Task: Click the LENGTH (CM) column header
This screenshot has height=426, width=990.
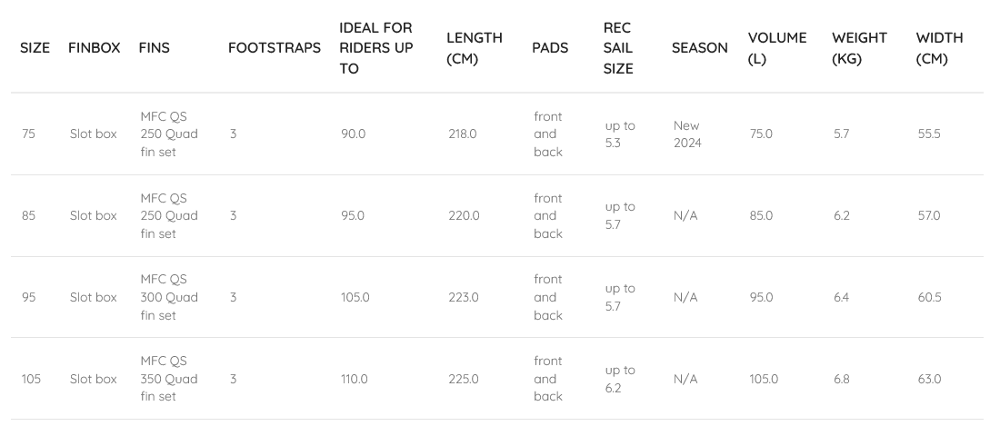Action: pyautogui.click(x=474, y=48)
